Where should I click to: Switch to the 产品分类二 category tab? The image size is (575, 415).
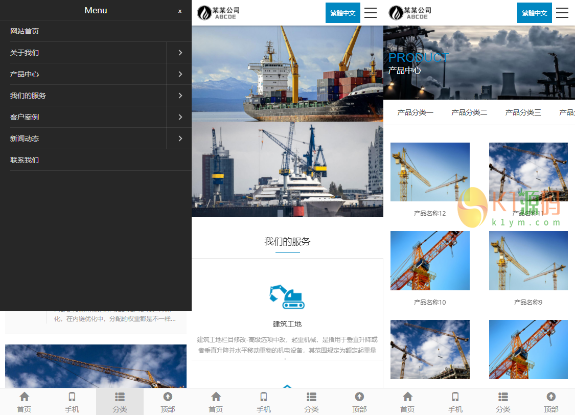[469, 112]
